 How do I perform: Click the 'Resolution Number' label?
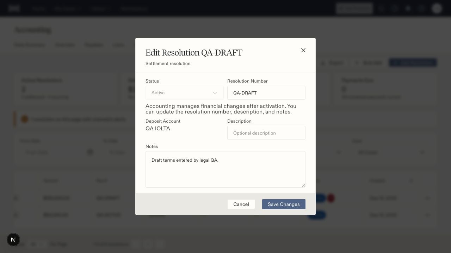tap(247, 81)
